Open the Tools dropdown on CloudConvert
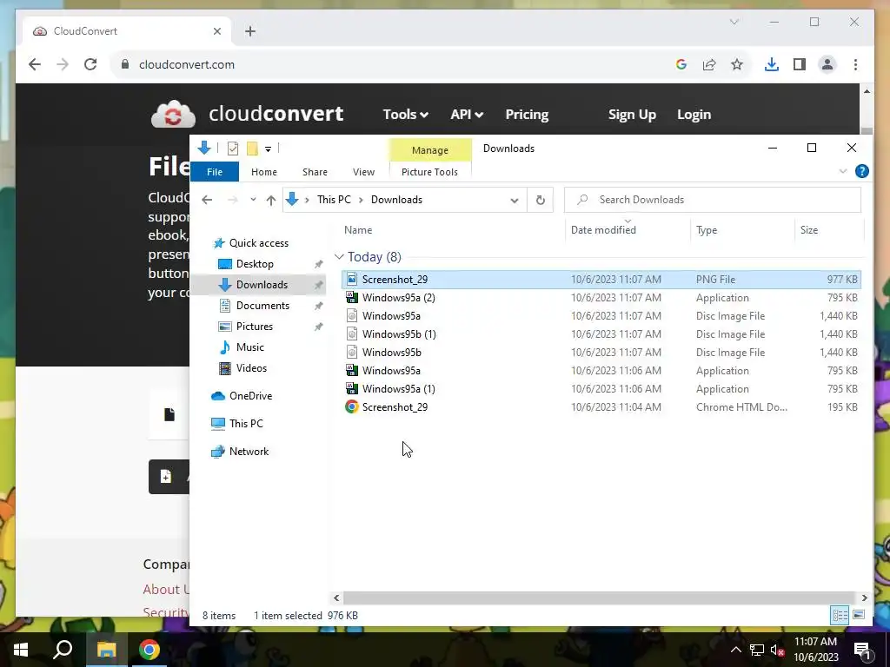 click(x=405, y=115)
